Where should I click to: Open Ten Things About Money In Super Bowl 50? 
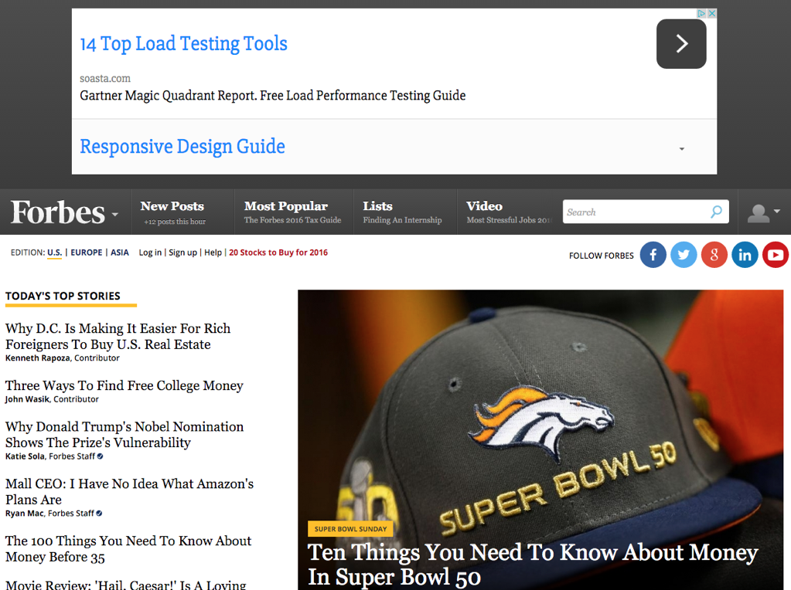pos(533,565)
